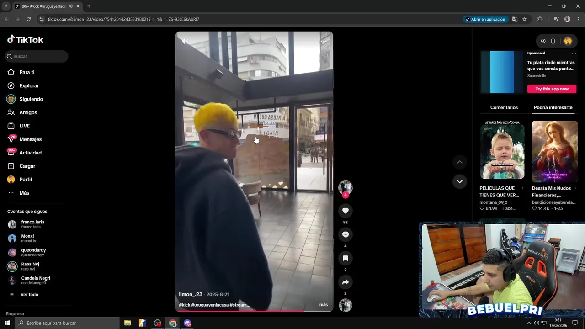Open the Chrome tab search dropdown
585x329 pixels.
click(x=6, y=6)
